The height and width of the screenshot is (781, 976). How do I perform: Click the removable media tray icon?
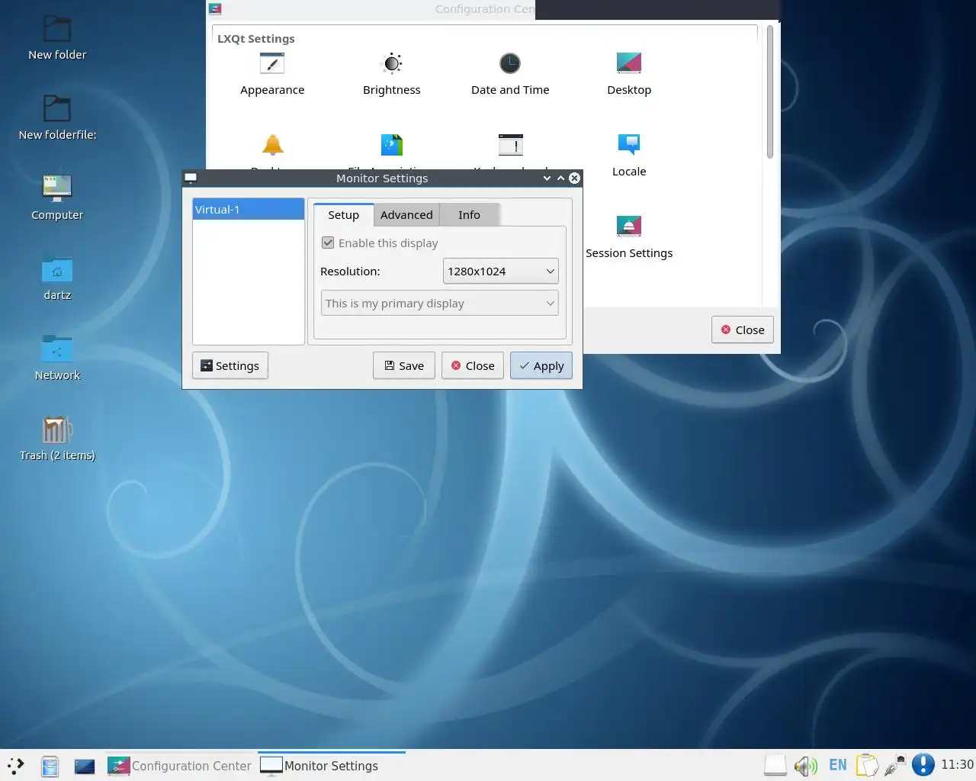(775, 765)
